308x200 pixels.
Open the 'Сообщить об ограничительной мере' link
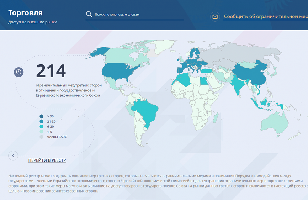pos(265,17)
